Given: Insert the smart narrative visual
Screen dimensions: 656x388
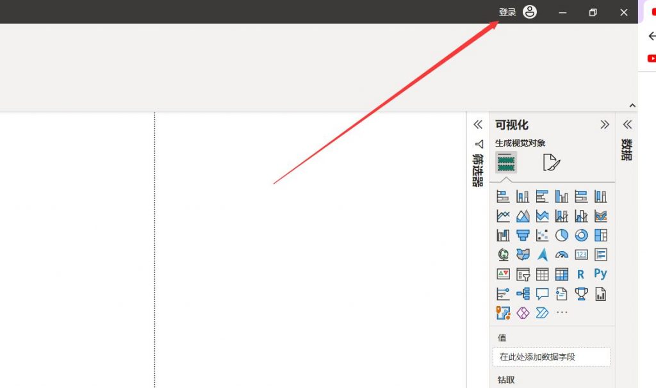Looking at the screenshot, I should pyautogui.click(x=561, y=294).
